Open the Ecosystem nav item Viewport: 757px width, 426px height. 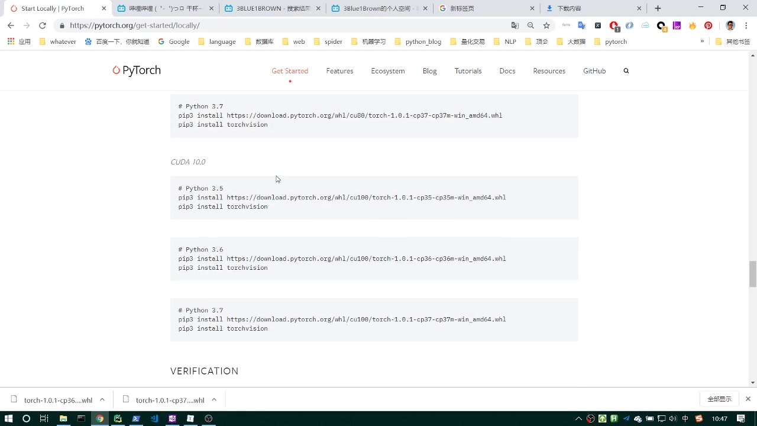[x=388, y=71]
